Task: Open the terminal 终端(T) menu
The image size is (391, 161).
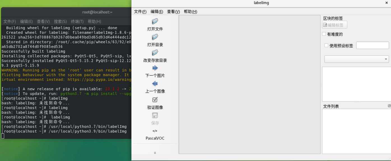Action: coord(77,21)
